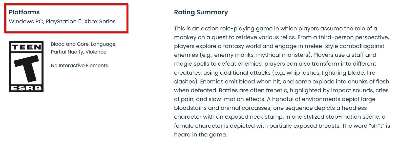Image resolution: width=400 pixels, height=142 pixels.
Task: Click the Language content descriptor
Action: (103, 44)
